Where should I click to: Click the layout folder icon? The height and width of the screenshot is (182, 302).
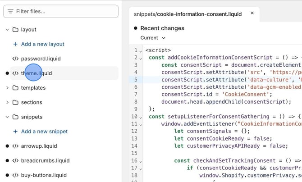[15, 30]
